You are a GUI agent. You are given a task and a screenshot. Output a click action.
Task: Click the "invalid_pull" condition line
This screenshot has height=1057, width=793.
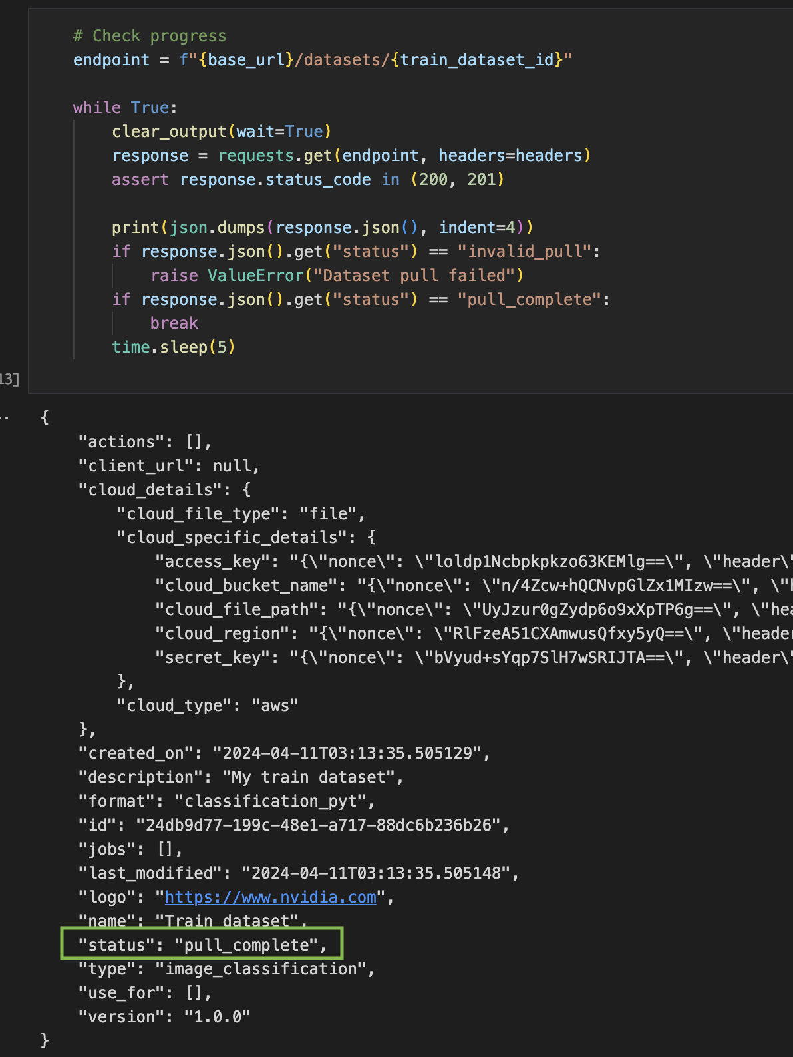click(356, 251)
